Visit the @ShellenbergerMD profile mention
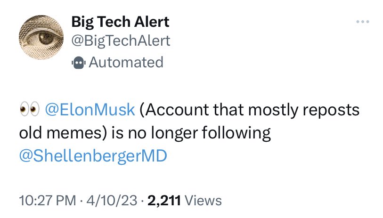Image resolution: width=383 pixels, height=218 pixels. click(x=93, y=156)
